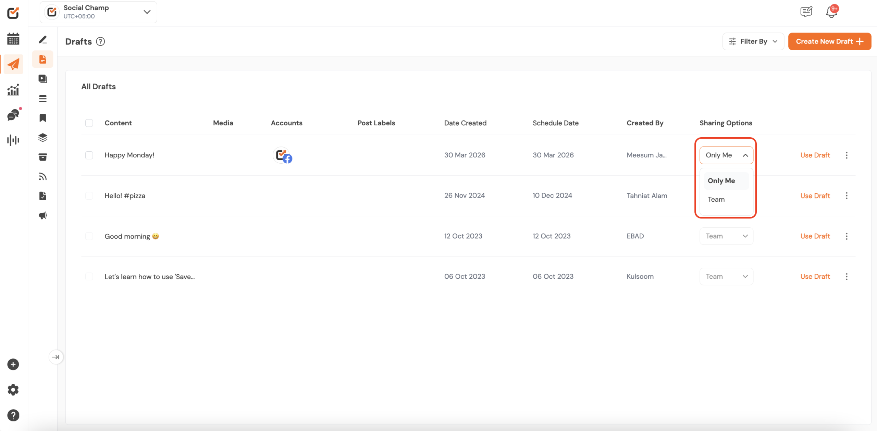Select Only Me in sharing options list

click(x=721, y=181)
